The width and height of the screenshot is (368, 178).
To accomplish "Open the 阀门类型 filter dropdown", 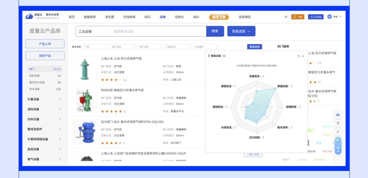I will coord(123,47).
